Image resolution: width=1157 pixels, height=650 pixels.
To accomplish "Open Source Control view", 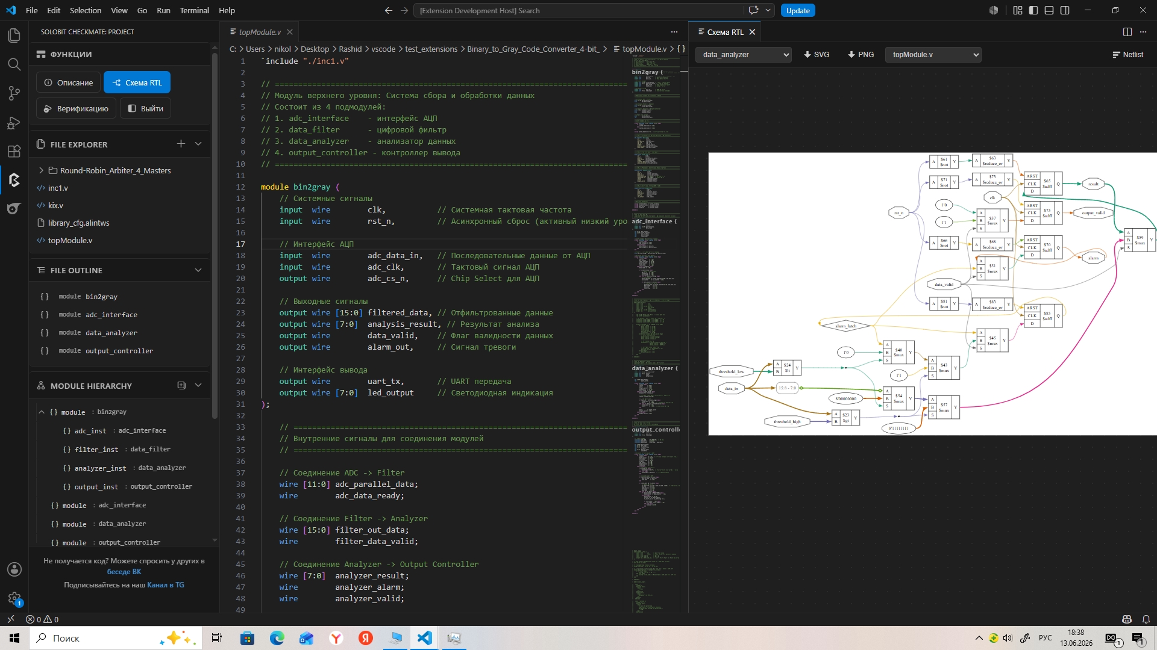I will pyautogui.click(x=14, y=93).
